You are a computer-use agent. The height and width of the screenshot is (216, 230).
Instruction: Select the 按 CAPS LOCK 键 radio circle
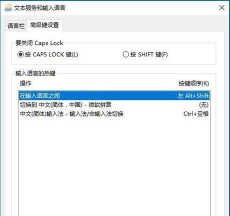click(20, 54)
